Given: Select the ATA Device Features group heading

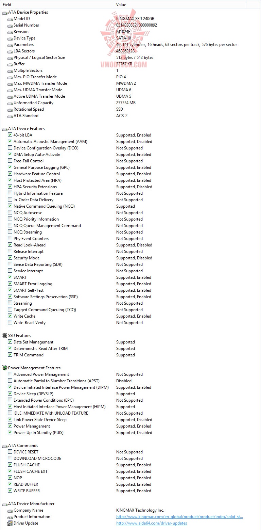Looking at the screenshot, I should [27, 129].
